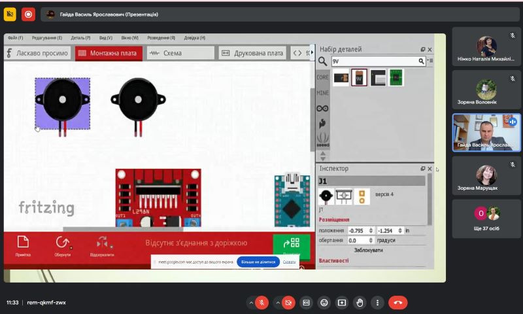Switch to the Монтажна плата tab
Screen dimensions: 523x314
pos(109,53)
